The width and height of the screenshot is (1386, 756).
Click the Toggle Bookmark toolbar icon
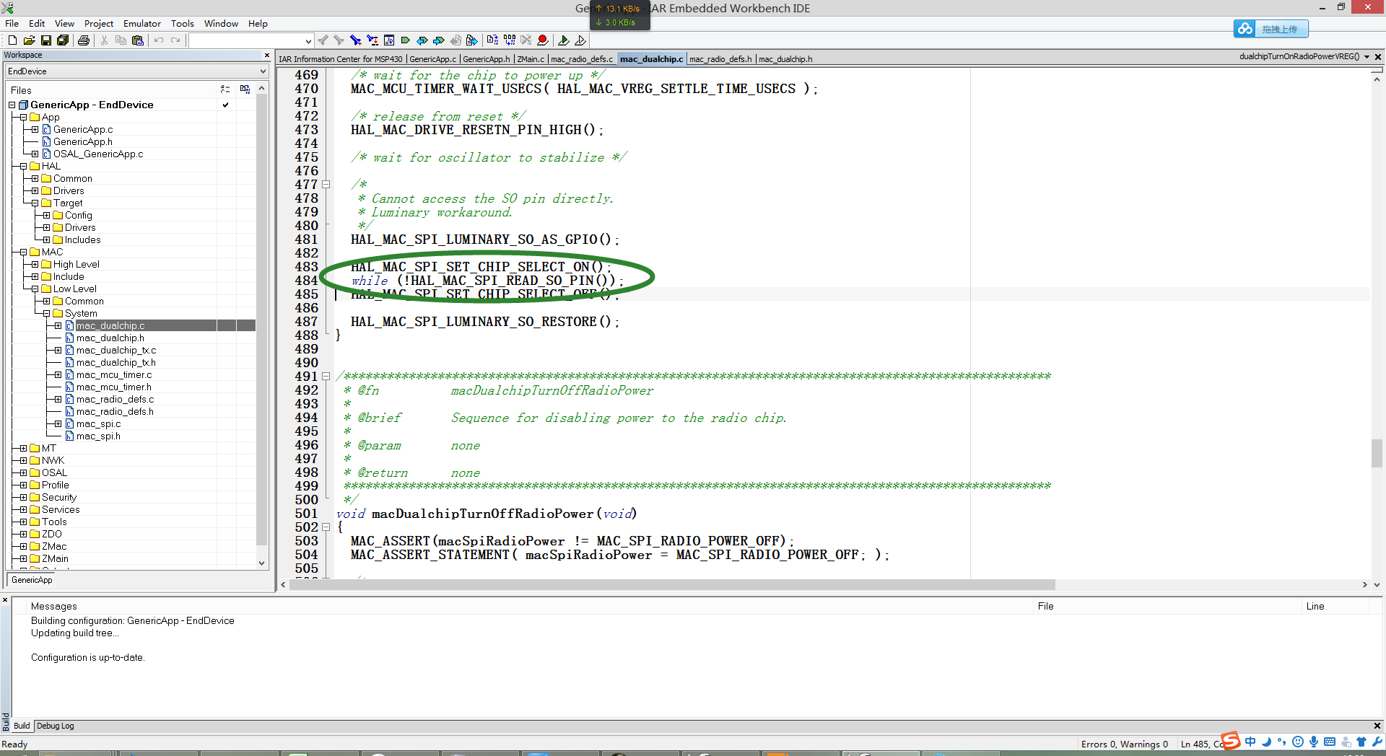405,40
